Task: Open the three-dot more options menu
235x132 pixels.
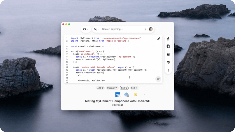Action: coord(168,70)
